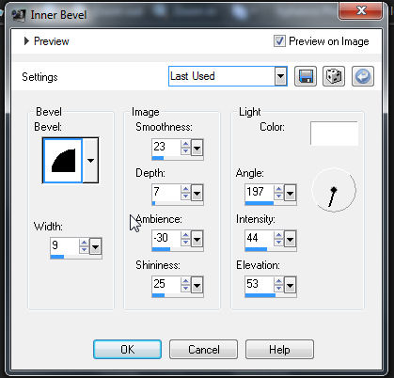Toggle the Preview on Image checkbox
Viewport: 394px width, 378px height.
(x=279, y=41)
